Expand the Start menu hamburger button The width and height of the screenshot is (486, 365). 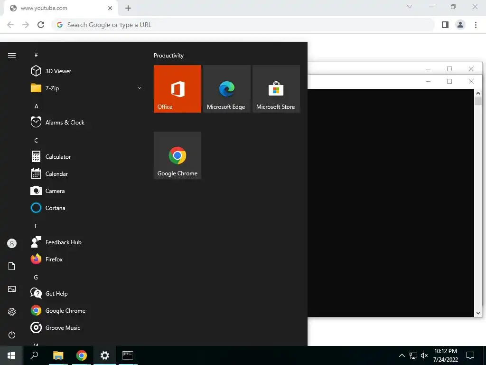(12, 55)
